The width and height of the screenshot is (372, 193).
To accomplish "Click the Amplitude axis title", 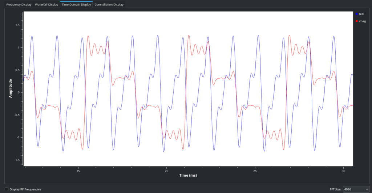I will click(11, 89).
